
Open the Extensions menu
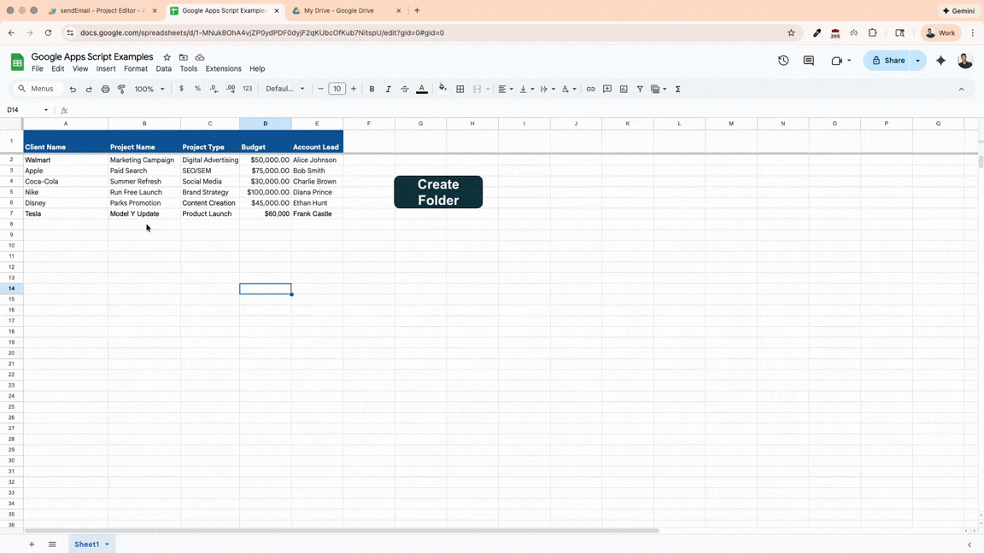click(x=223, y=68)
